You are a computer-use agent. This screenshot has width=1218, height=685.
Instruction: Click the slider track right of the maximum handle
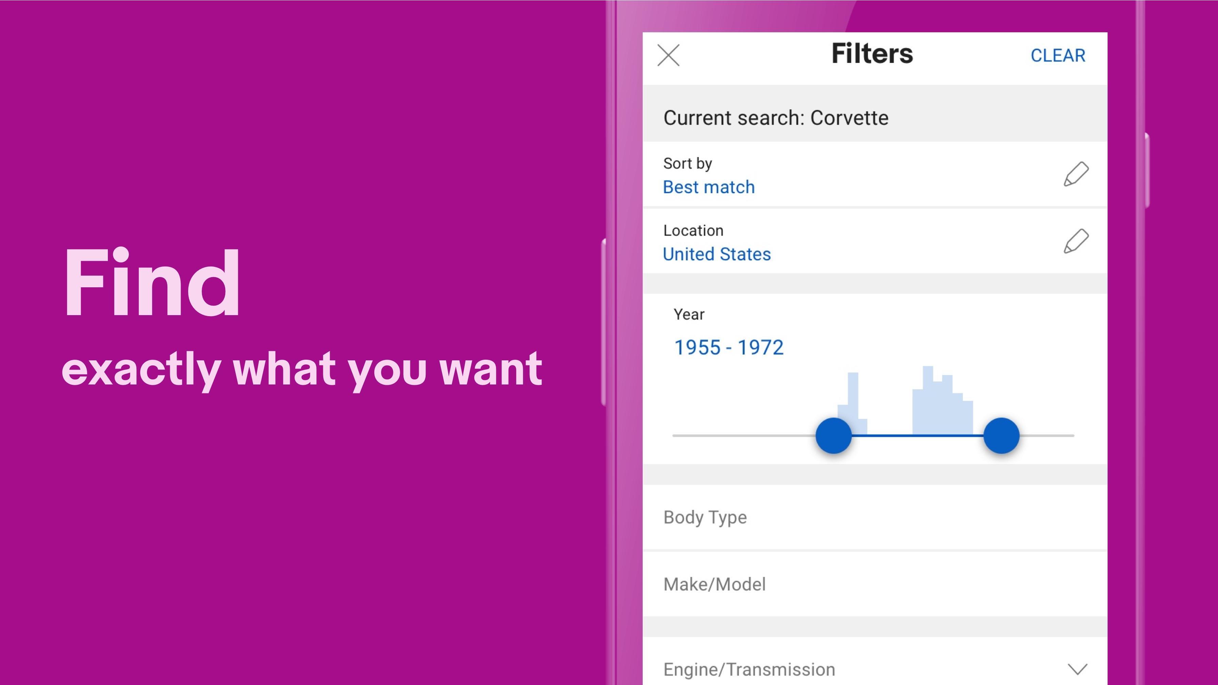tap(1047, 435)
